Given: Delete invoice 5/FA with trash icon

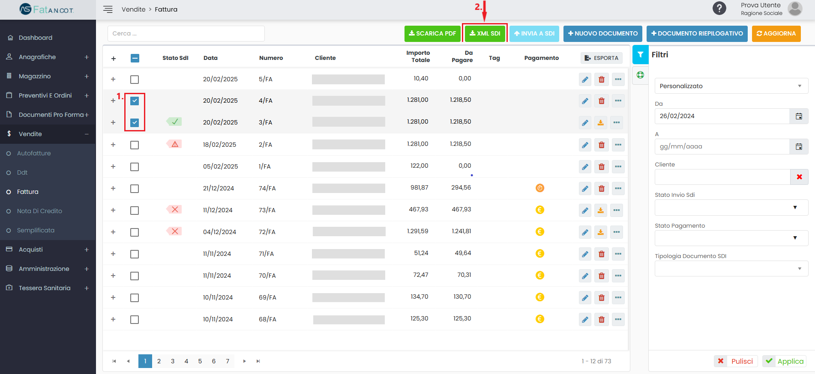Looking at the screenshot, I should (602, 80).
